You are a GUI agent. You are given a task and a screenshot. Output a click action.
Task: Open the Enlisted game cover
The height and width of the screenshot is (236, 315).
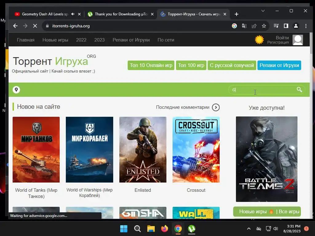point(143,150)
